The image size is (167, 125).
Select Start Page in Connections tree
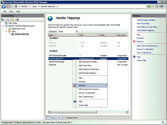tap(13, 23)
